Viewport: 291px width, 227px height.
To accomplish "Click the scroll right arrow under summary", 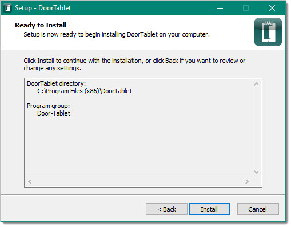I will 247,181.
